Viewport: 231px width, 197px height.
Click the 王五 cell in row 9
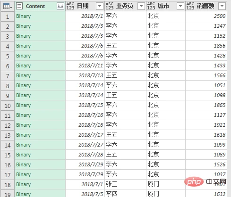(x=125, y=95)
